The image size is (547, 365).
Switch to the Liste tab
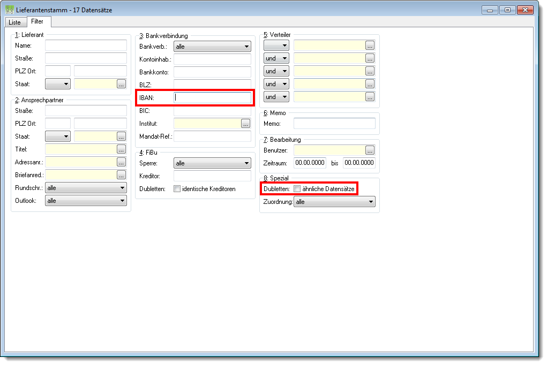tap(15, 22)
